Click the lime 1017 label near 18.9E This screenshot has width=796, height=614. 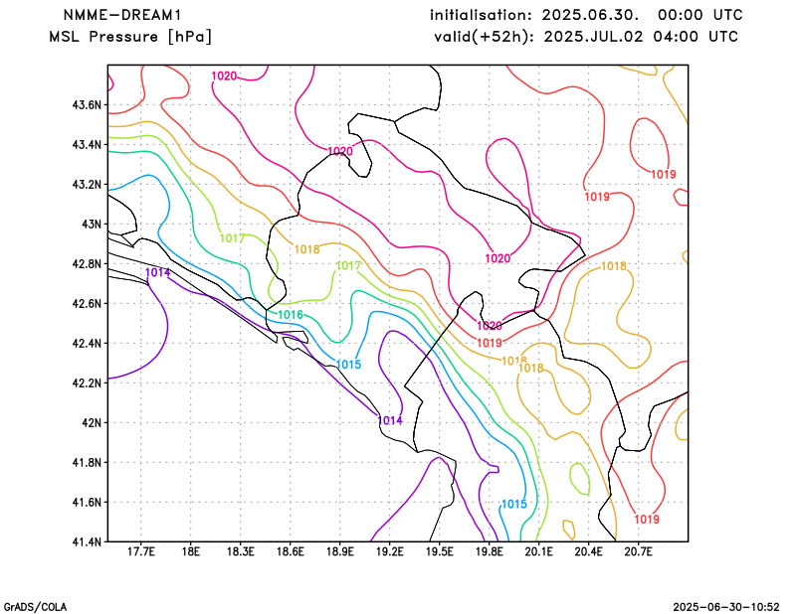(x=348, y=265)
